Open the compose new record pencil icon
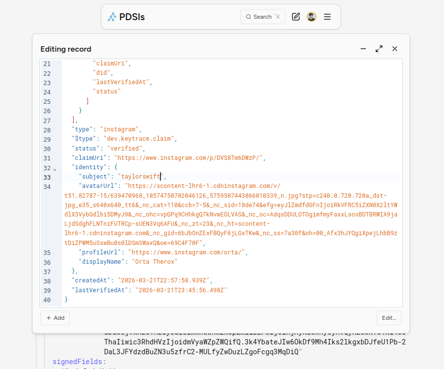Screen dimensions: 444x369 point(296,16)
